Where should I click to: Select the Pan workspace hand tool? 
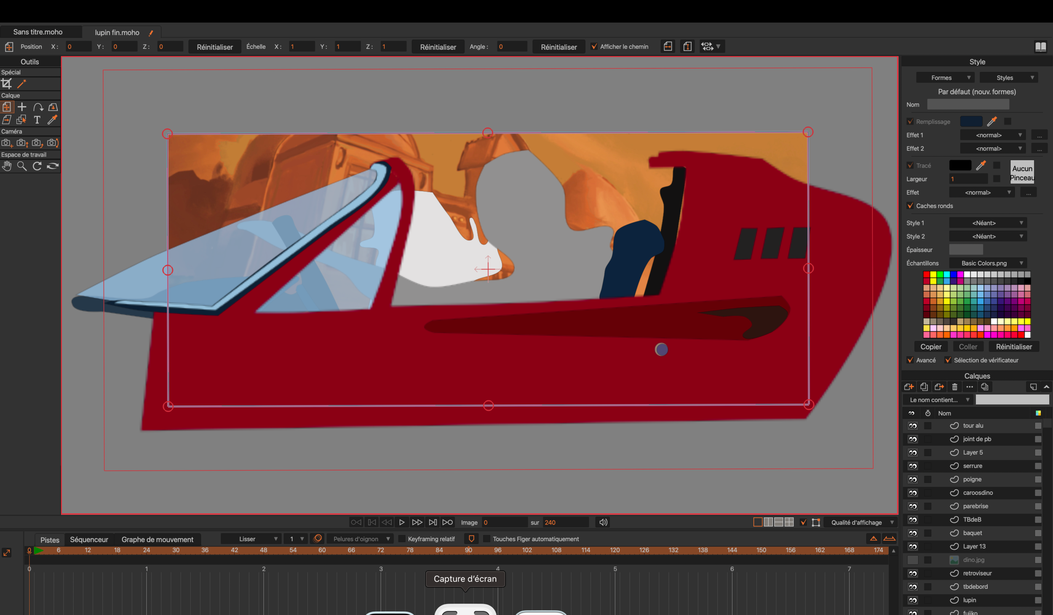pos(7,166)
